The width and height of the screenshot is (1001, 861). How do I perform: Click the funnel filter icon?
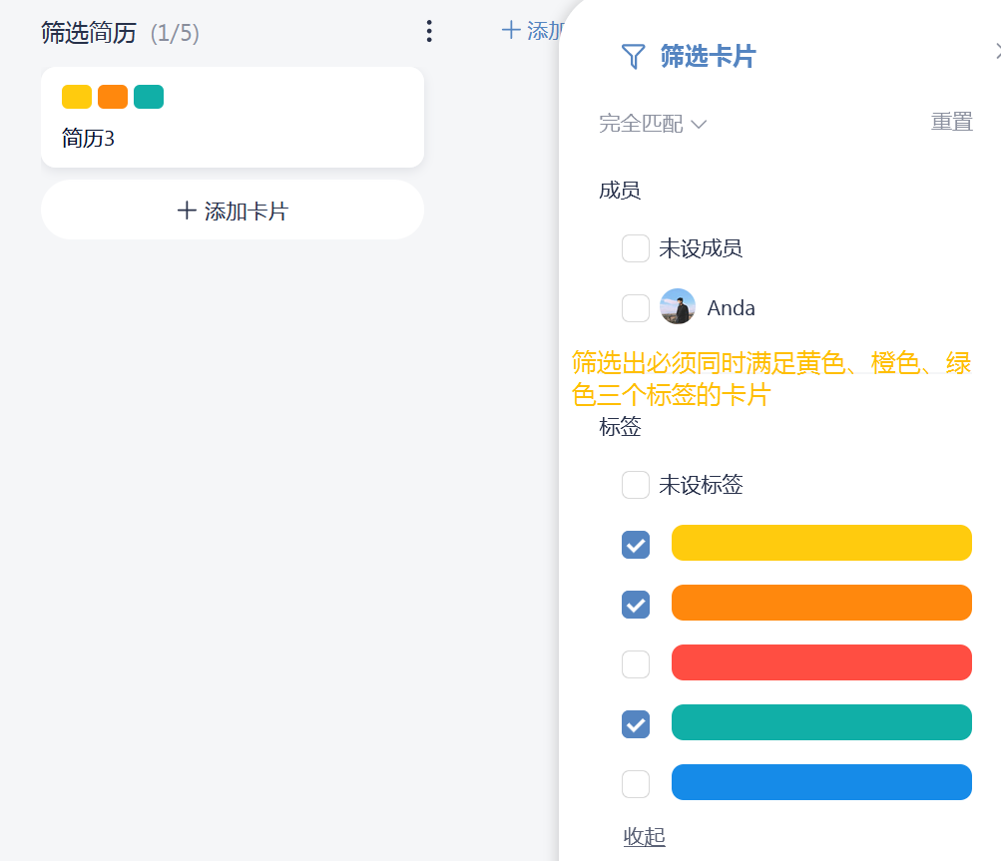[x=633, y=56]
